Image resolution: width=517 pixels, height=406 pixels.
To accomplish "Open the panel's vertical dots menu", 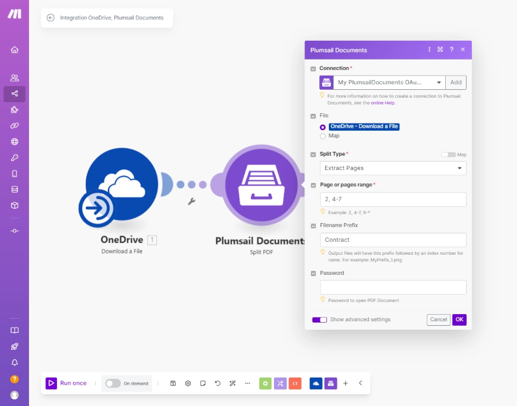I will pyautogui.click(x=429, y=50).
